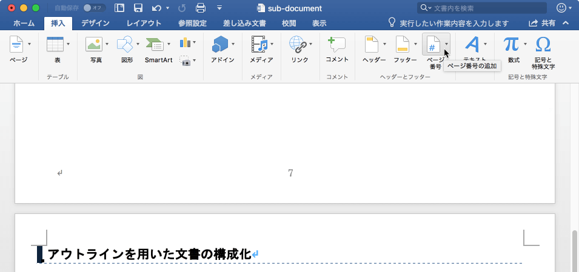The width and height of the screenshot is (579, 272).
Task: Open the Undo history dropdown arrow
Action: [167, 8]
